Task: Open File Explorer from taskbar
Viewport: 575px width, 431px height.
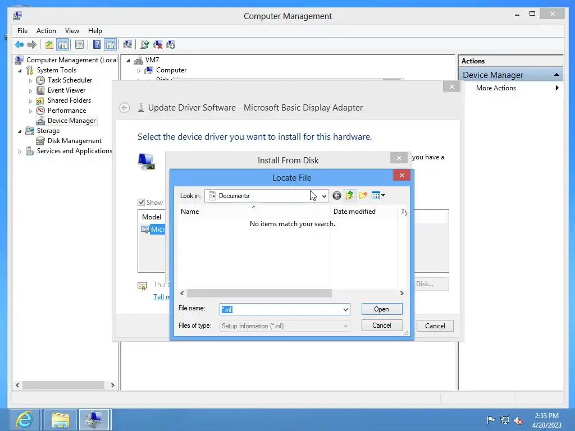Action: 61,420
